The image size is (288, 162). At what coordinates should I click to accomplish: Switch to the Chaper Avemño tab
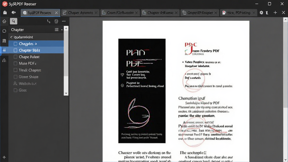[x=80, y=13]
